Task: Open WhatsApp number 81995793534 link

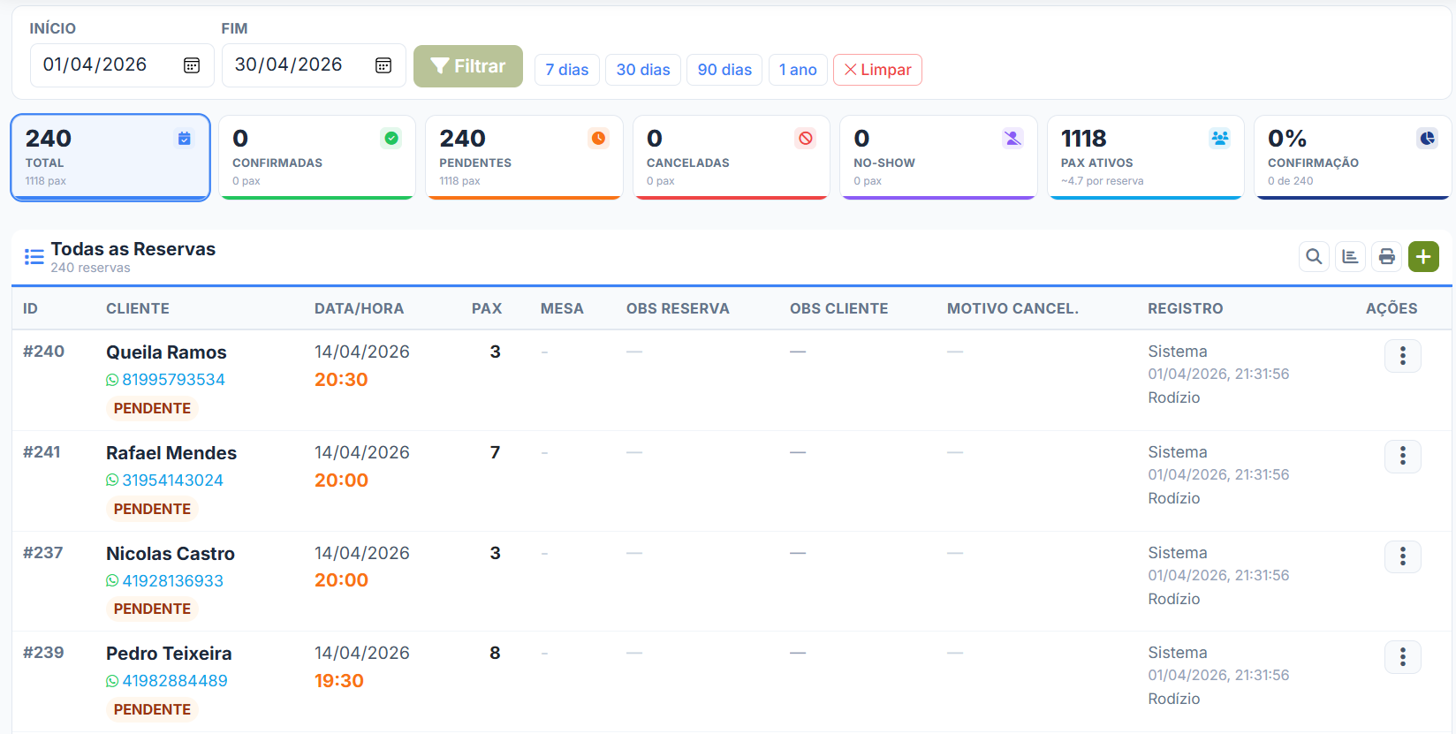Action: [x=173, y=380]
